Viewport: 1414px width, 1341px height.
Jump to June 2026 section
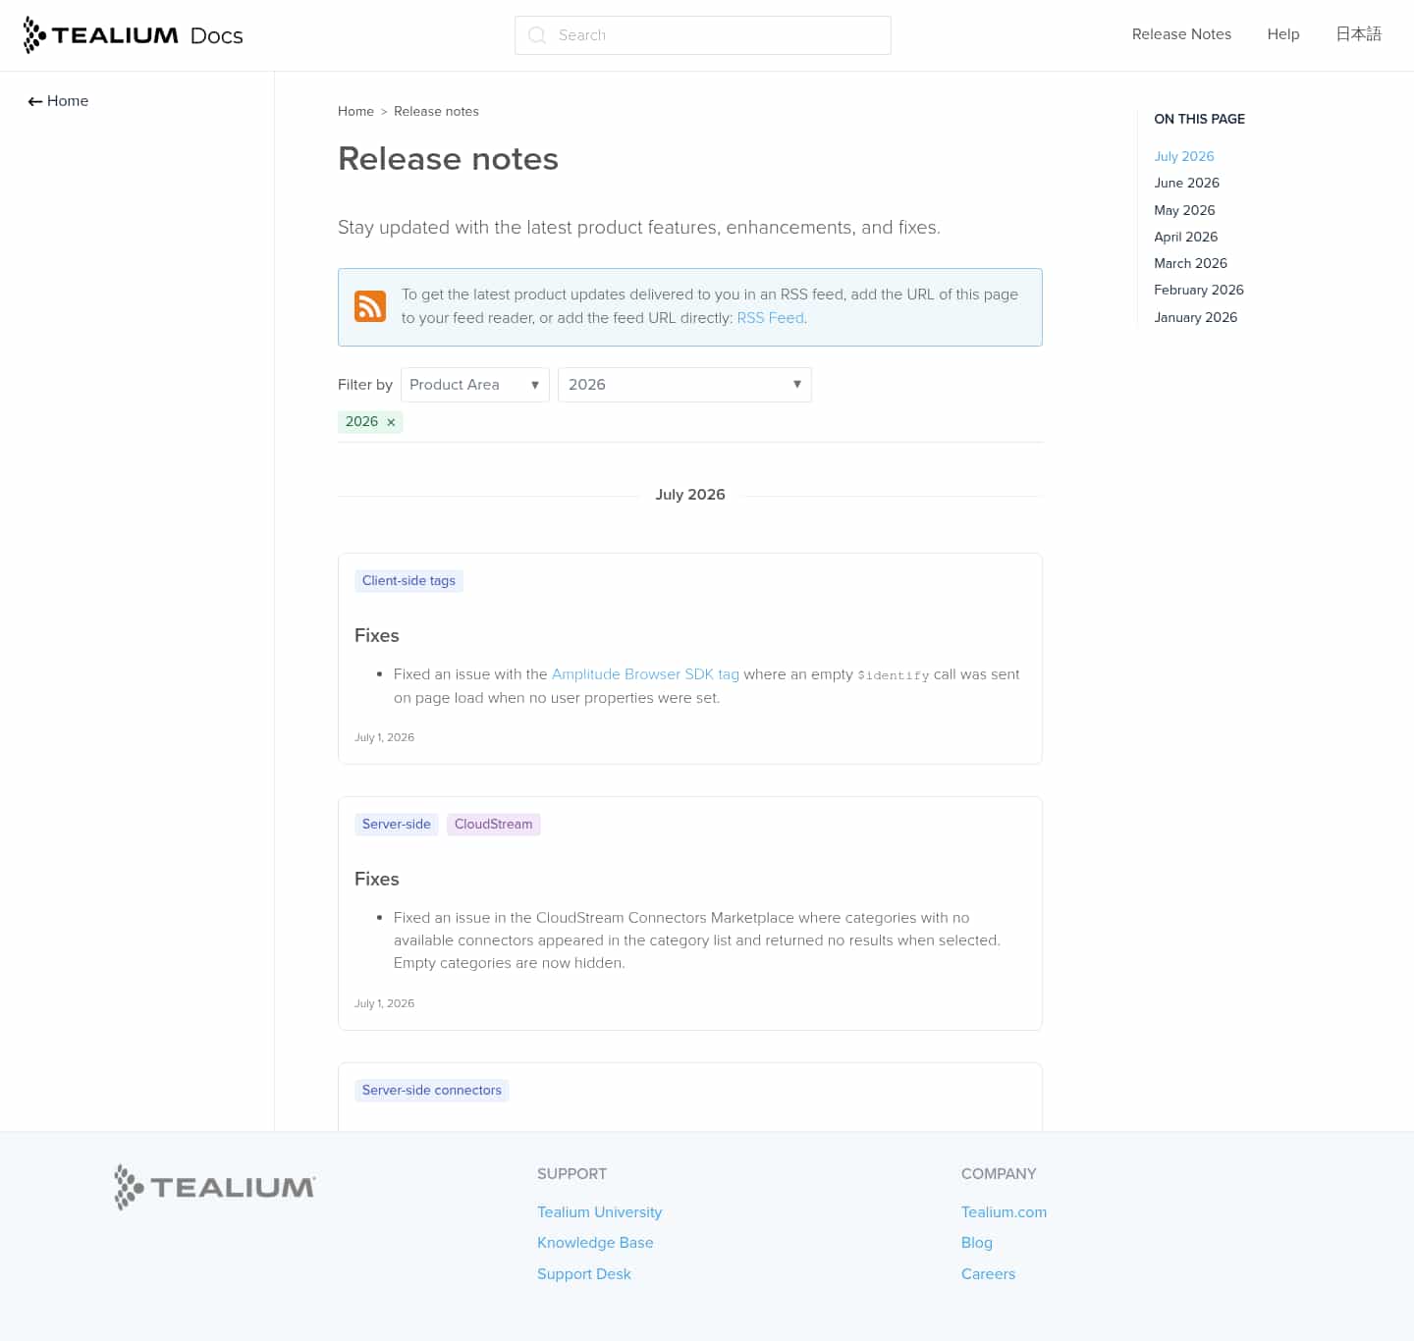click(1186, 183)
